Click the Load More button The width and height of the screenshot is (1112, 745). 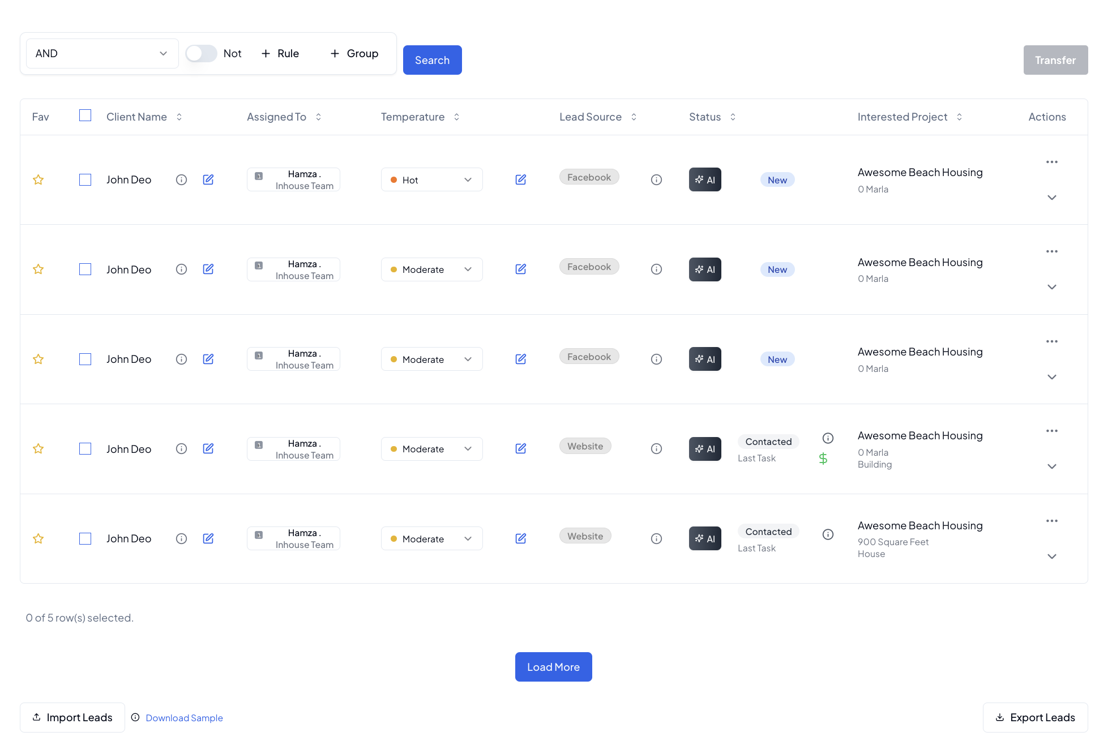coord(553,667)
